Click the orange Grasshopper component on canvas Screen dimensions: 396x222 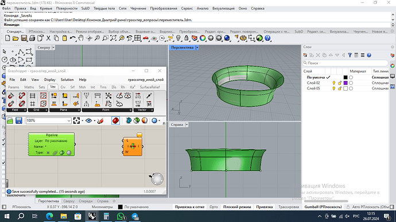[133, 146]
